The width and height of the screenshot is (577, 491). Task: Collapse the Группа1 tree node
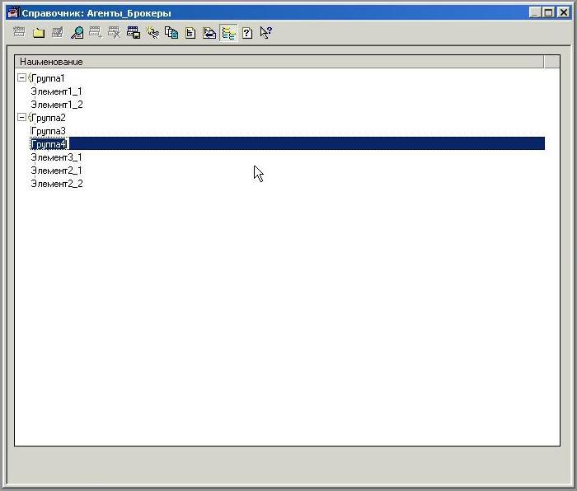pyautogui.click(x=21, y=78)
